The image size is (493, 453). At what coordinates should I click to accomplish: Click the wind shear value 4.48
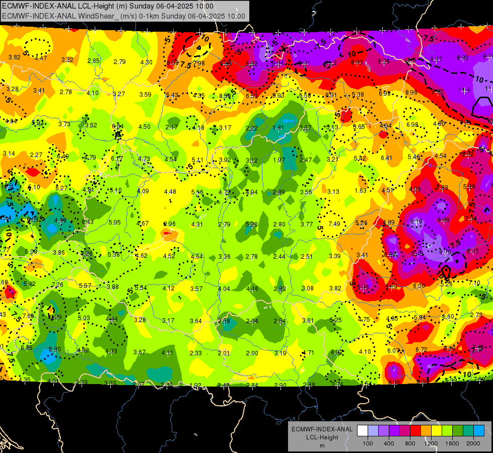pos(170,191)
